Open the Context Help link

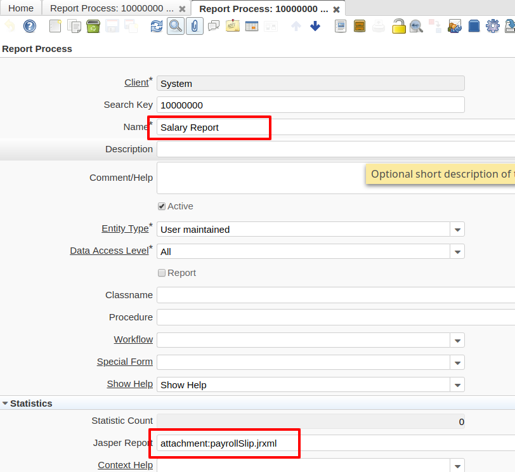pyautogui.click(x=125, y=465)
